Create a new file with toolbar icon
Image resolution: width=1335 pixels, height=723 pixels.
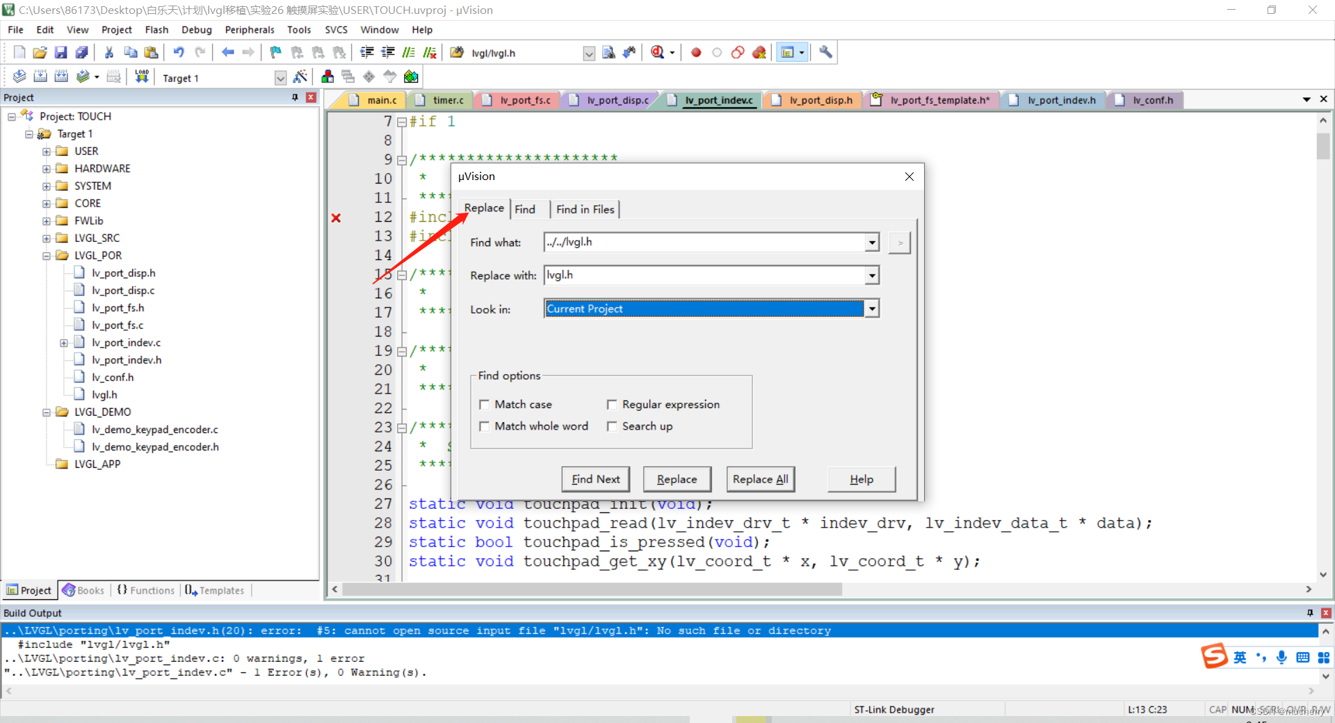coord(19,53)
